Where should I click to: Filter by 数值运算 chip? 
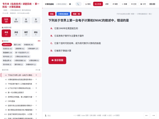(x=7, y=61)
